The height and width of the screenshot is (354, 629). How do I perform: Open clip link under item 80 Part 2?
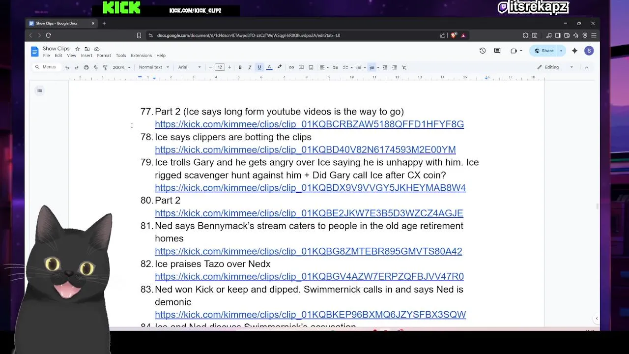click(x=309, y=213)
